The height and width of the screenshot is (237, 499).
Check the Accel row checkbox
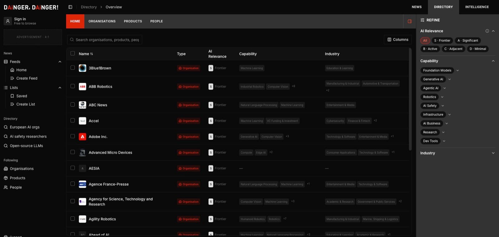pyautogui.click(x=73, y=120)
